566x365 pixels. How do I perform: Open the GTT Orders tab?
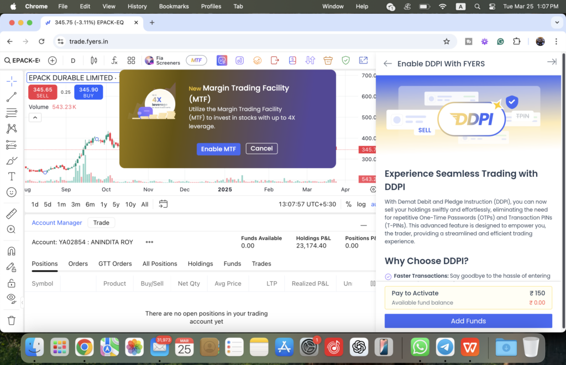click(115, 264)
